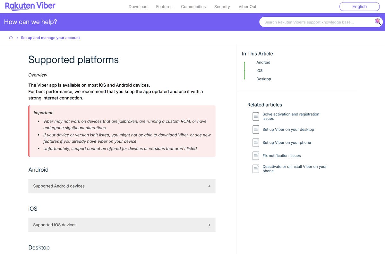The height and width of the screenshot is (254, 385).
Task: Click the Related articles heading
Action: (265, 105)
